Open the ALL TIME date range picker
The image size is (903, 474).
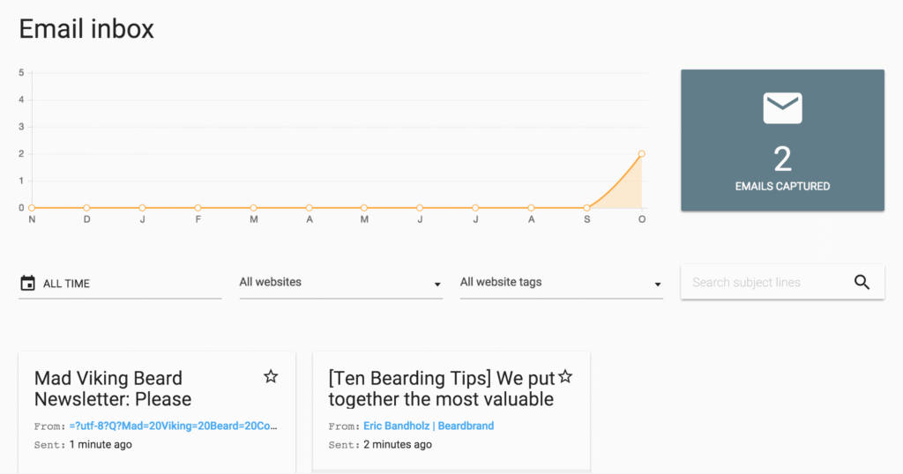[119, 284]
